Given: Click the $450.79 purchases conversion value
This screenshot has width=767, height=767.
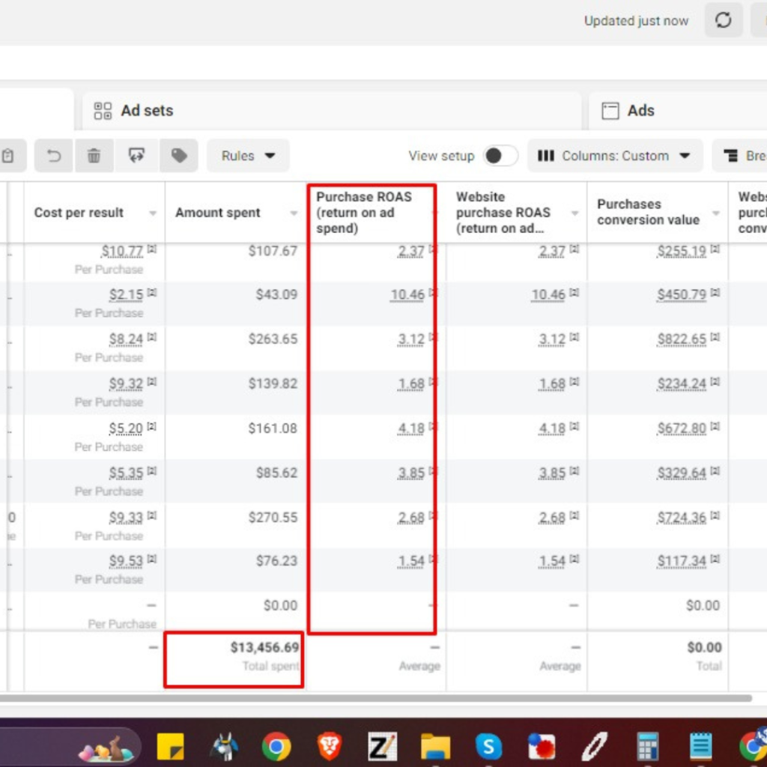Looking at the screenshot, I should pyautogui.click(x=681, y=294).
